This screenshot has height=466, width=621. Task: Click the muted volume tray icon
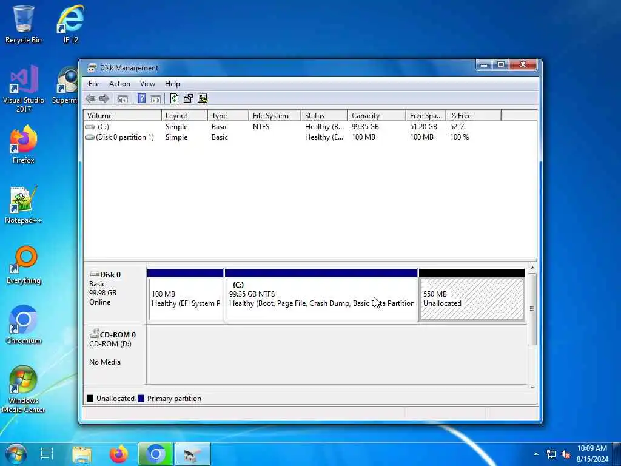(x=566, y=454)
